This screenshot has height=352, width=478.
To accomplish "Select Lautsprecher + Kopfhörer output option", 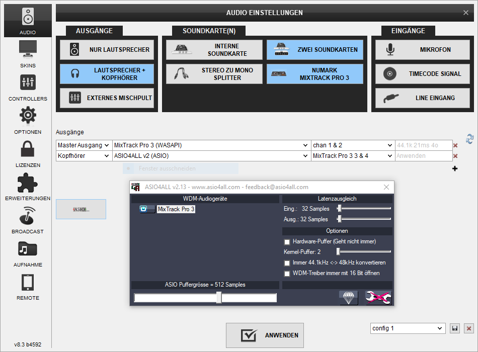I will [x=107, y=74].
